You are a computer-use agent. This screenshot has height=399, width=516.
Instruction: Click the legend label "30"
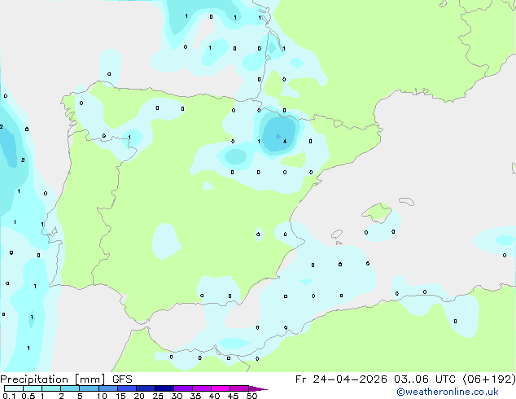pyautogui.click(x=177, y=396)
